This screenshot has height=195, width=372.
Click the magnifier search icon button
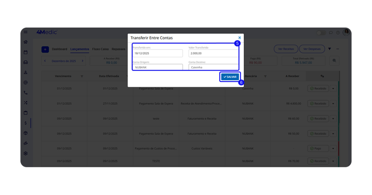(x=334, y=61)
